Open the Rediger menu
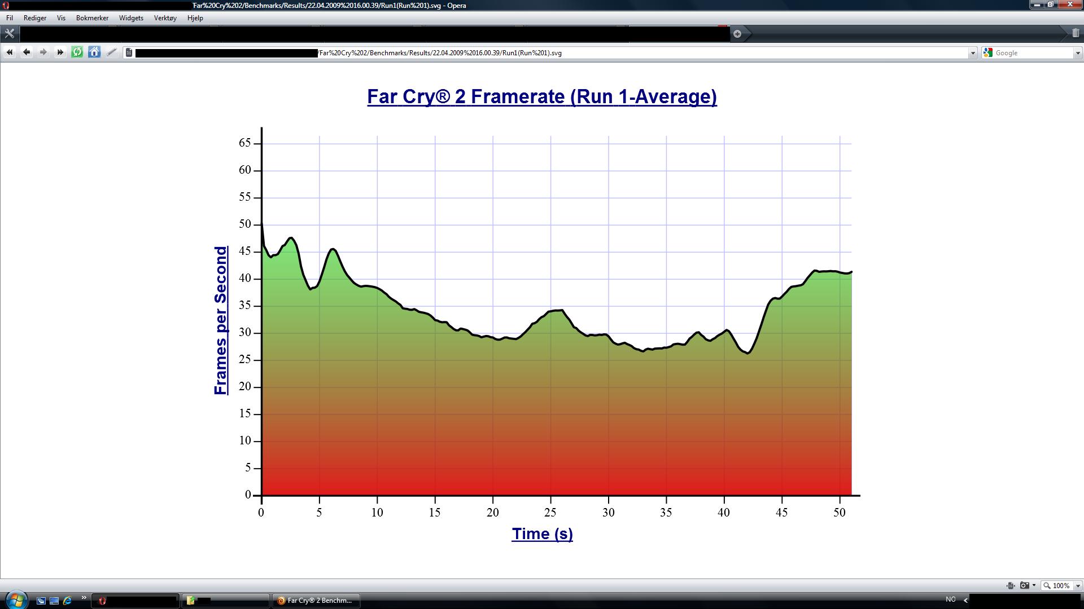The width and height of the screenshot is (1084, 609). (35, 18)
